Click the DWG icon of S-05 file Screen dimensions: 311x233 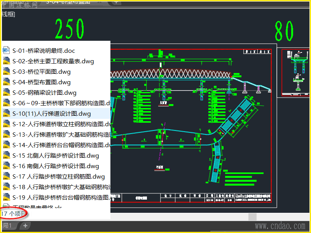(x=6, y=92)
